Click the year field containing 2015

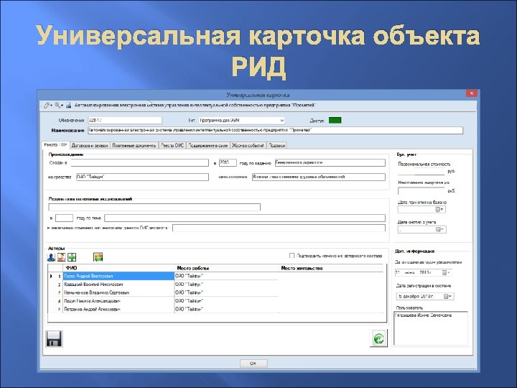pos(228,162)
